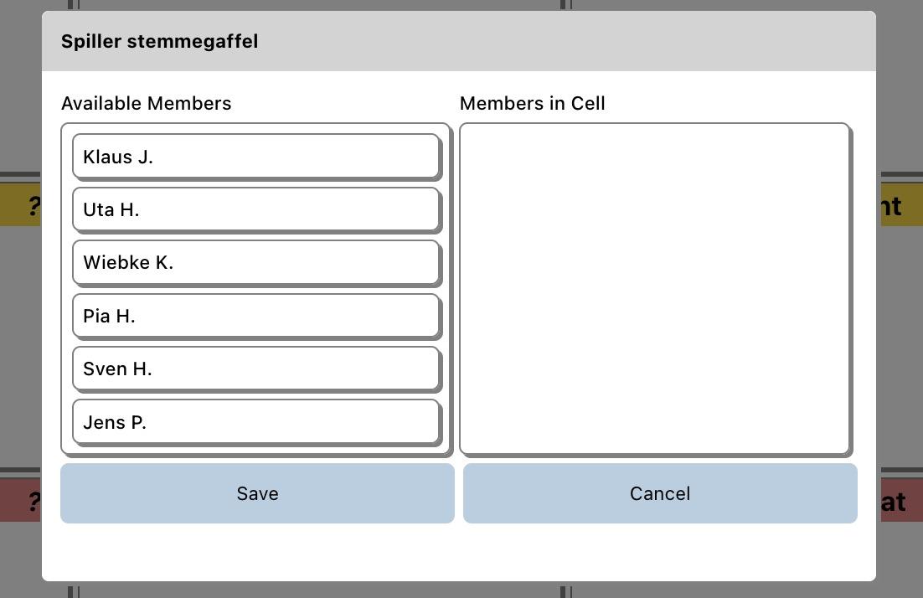Select the Sven H. list item
This screenshot has height=598, width=923.
tap(255, 369)
